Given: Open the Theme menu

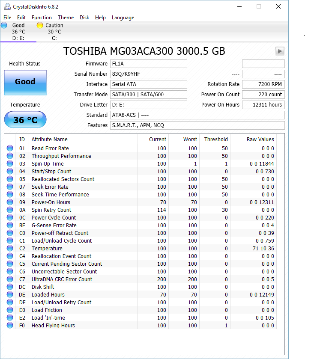Looking at the screenshot, I should click(66, 18).
